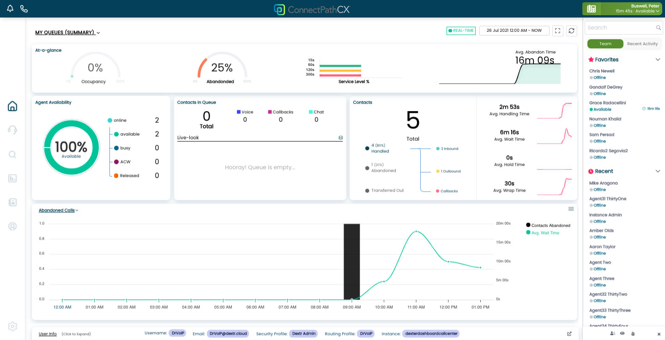Image resolution: width=665 pixels, height=340 pixels.
Task: Click the Recent clock icon
Action: click(x=591, y=171)
